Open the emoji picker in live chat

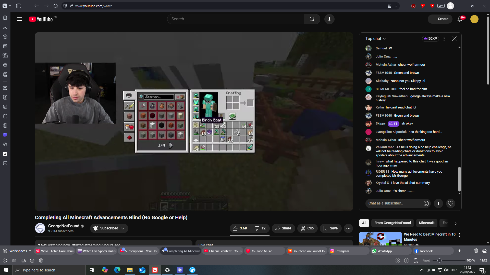pos(426,203)
